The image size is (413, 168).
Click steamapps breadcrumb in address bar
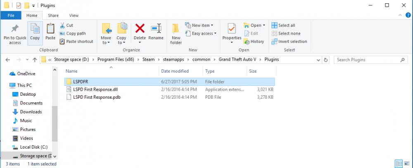click(x=174, y=59)
